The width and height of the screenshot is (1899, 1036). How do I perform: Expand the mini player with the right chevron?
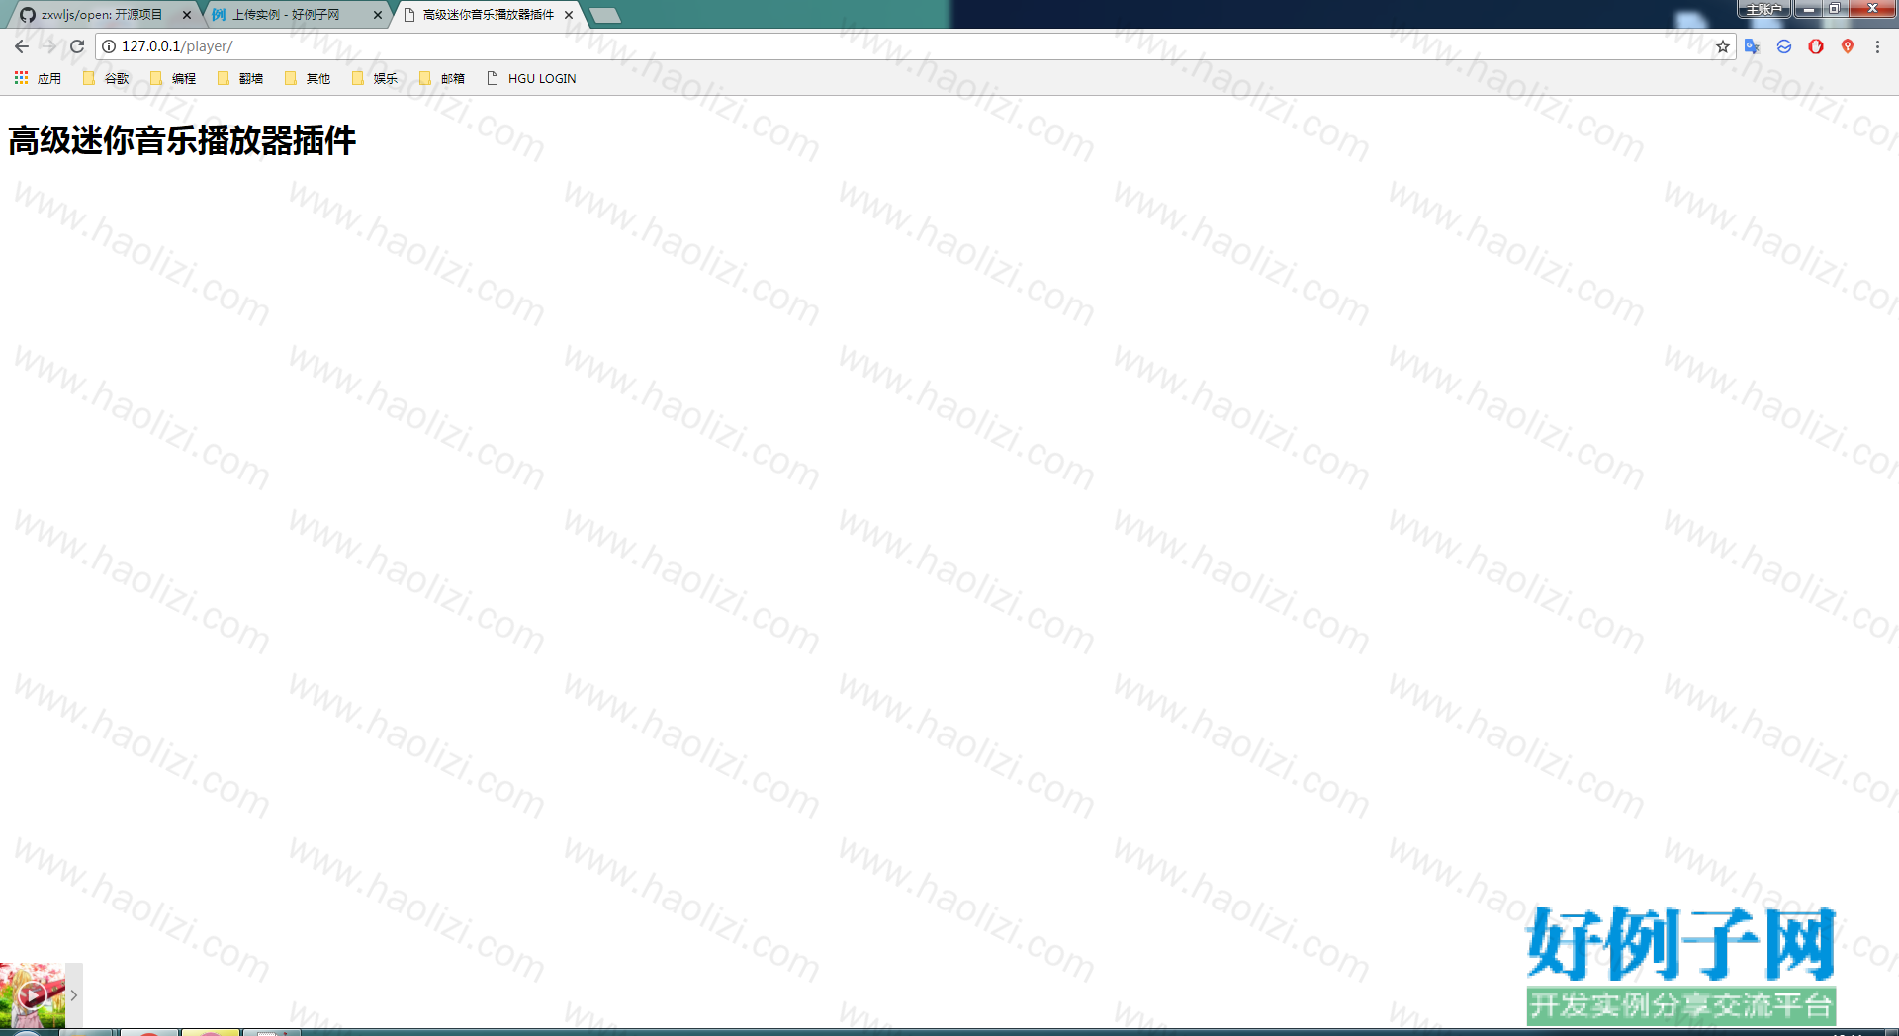(x=74, y=995)
